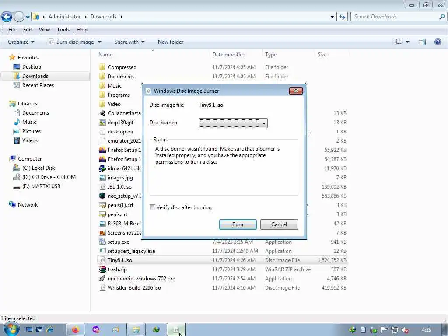Open the Videos library

click(30, 140)
